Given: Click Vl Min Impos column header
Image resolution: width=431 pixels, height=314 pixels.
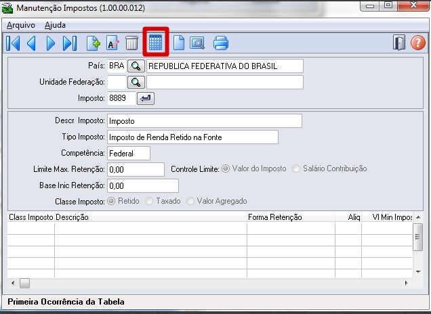Looking at the screenshot, I should (x=387, y=217).
